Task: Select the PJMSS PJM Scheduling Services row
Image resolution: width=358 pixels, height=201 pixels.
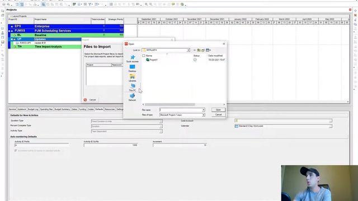Action: (x=66, y=31)
